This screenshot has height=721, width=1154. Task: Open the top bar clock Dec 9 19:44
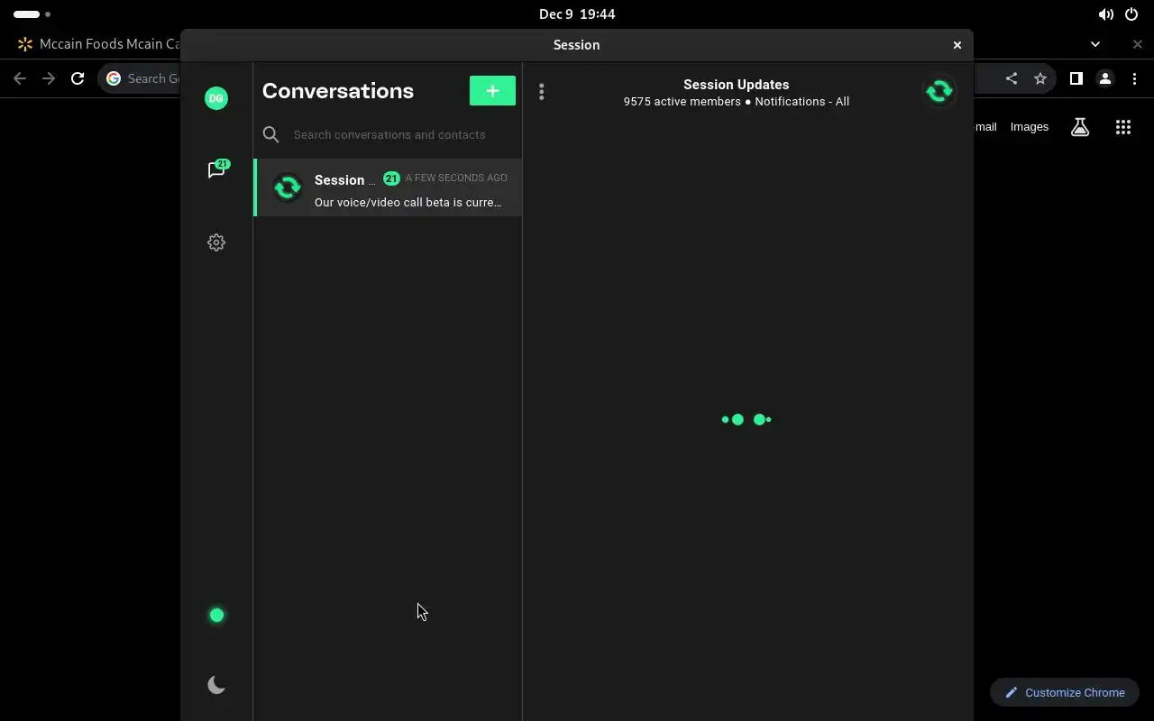tap(577, 14)
